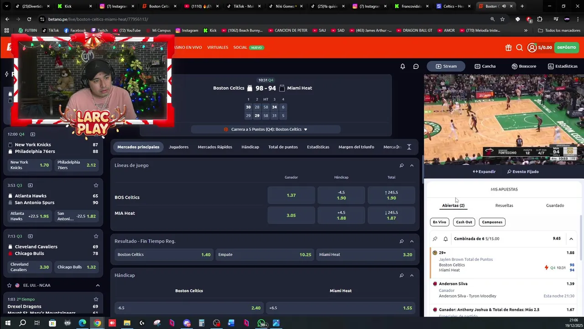Select Philadelphia 76ers odds 2.12
The image size is (584, 329).
[77, 165]
